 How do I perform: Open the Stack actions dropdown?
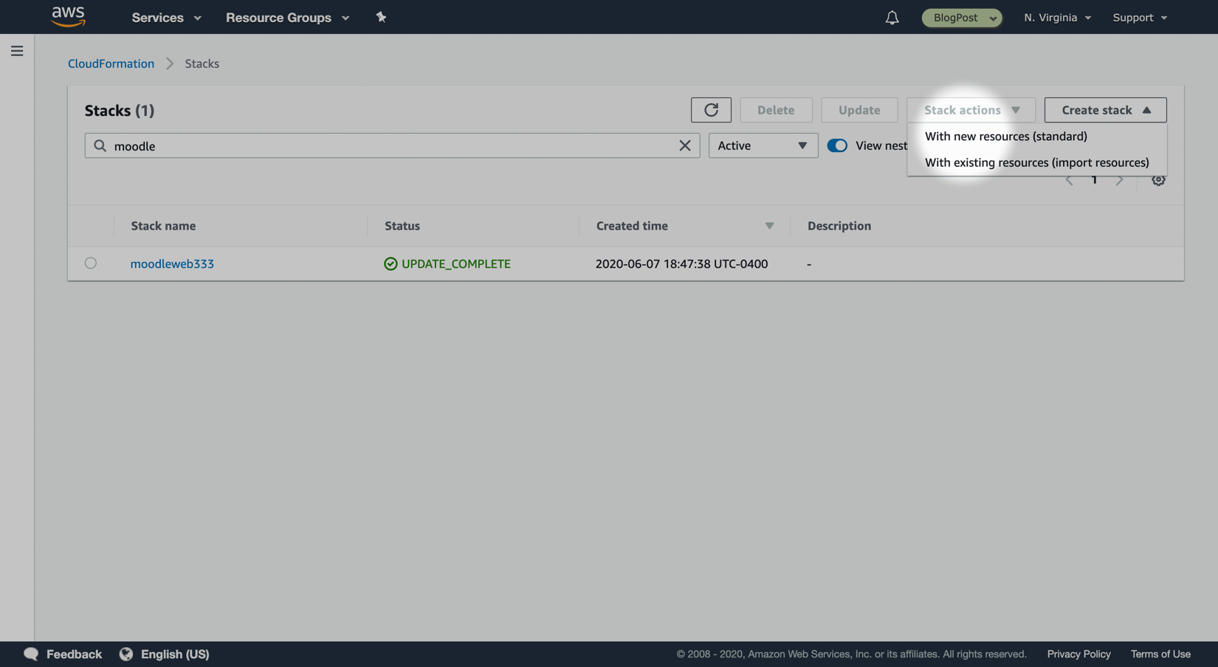pyautogui.click(x=971, y=110)
